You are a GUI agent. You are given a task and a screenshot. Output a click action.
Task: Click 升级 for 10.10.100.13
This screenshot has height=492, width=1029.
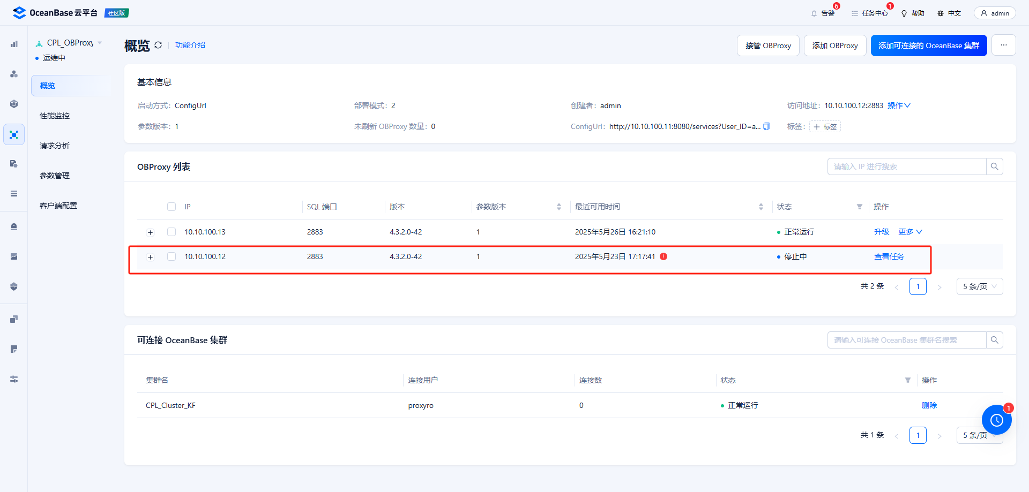pos(882,232)
